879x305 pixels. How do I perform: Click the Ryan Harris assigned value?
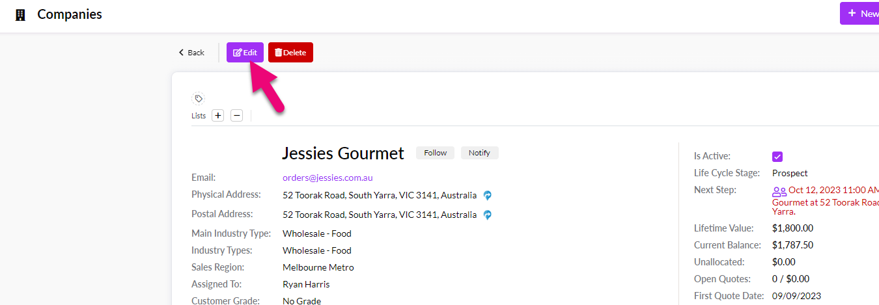pyautogui.click(x=306, y=284)
